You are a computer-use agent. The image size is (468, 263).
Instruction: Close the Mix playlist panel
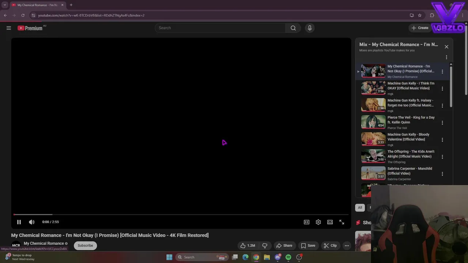click(x=446, y=47)
